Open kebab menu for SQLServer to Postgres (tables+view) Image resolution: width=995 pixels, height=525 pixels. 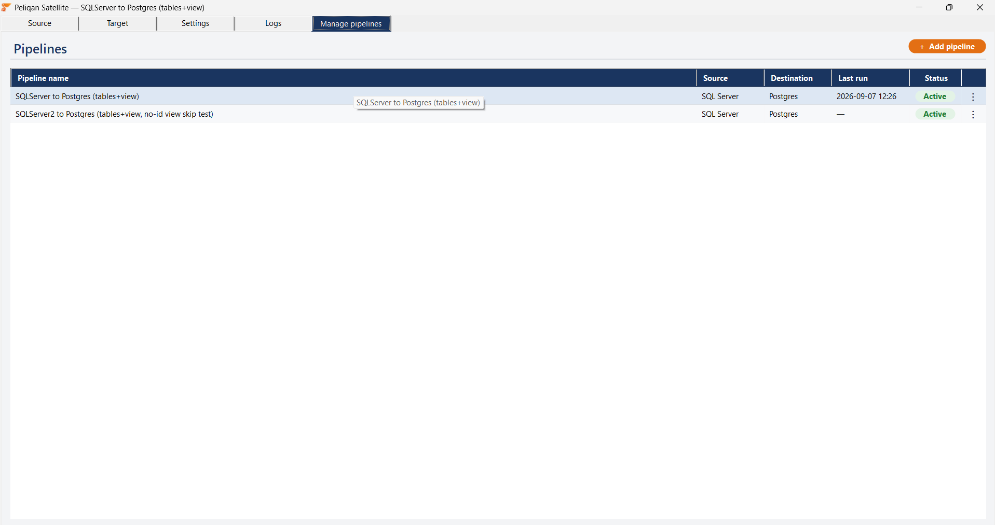tap(973, 96)
